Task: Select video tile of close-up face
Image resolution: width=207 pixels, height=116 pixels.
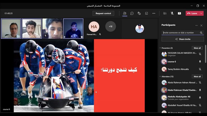Action: click(x=53, y=29)
